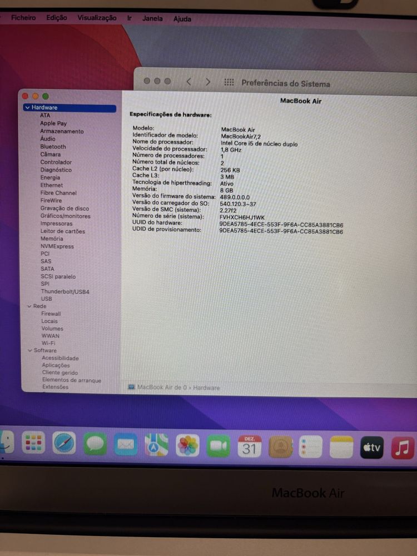Select Acessibilidade under Software

tap(60, 358)
